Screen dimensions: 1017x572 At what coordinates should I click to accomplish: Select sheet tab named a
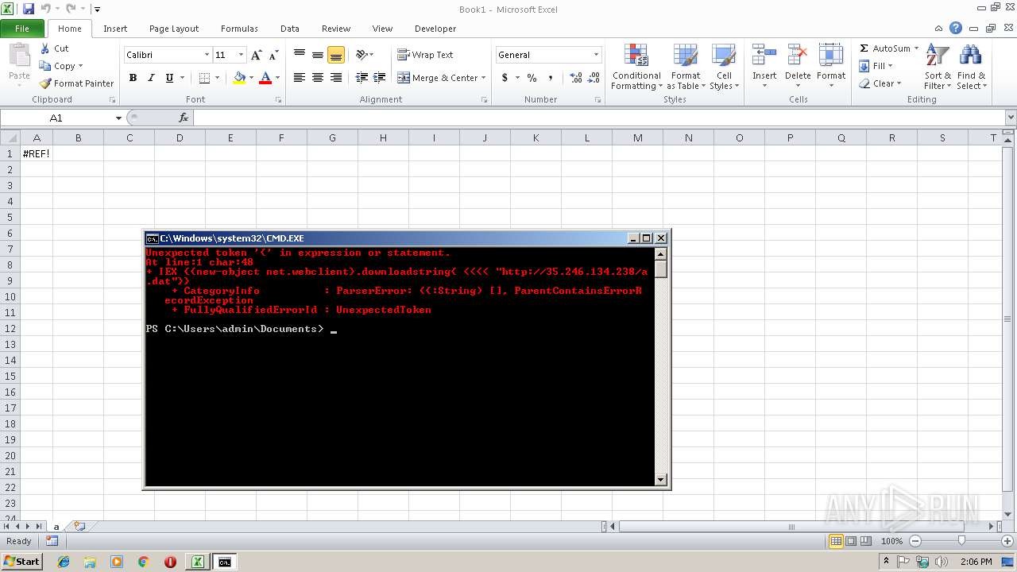[56, 527]
